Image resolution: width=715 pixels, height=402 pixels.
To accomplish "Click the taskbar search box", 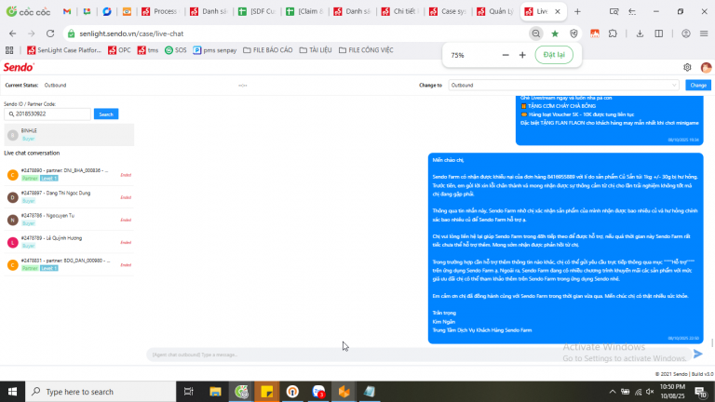I will click(x=101, y=392).
